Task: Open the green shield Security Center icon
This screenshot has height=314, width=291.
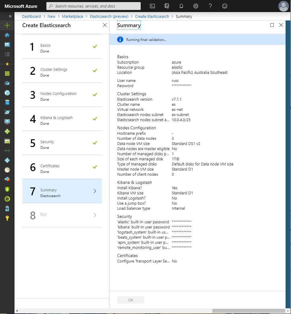Action: [7, 189]
